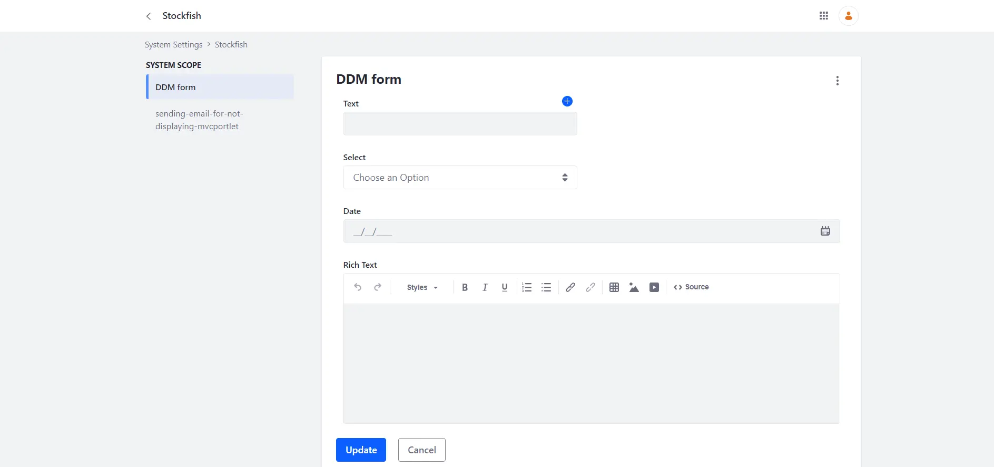This screenshot has height=467, width=994.
Task: Go to System Settings breadcrumb
Action: pyautogui.click(x=174, y=45)
